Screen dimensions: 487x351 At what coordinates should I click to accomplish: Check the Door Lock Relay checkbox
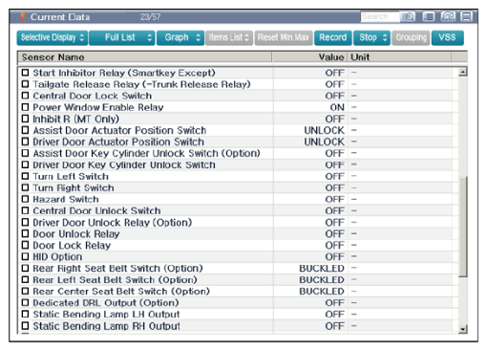click(25, 245)
